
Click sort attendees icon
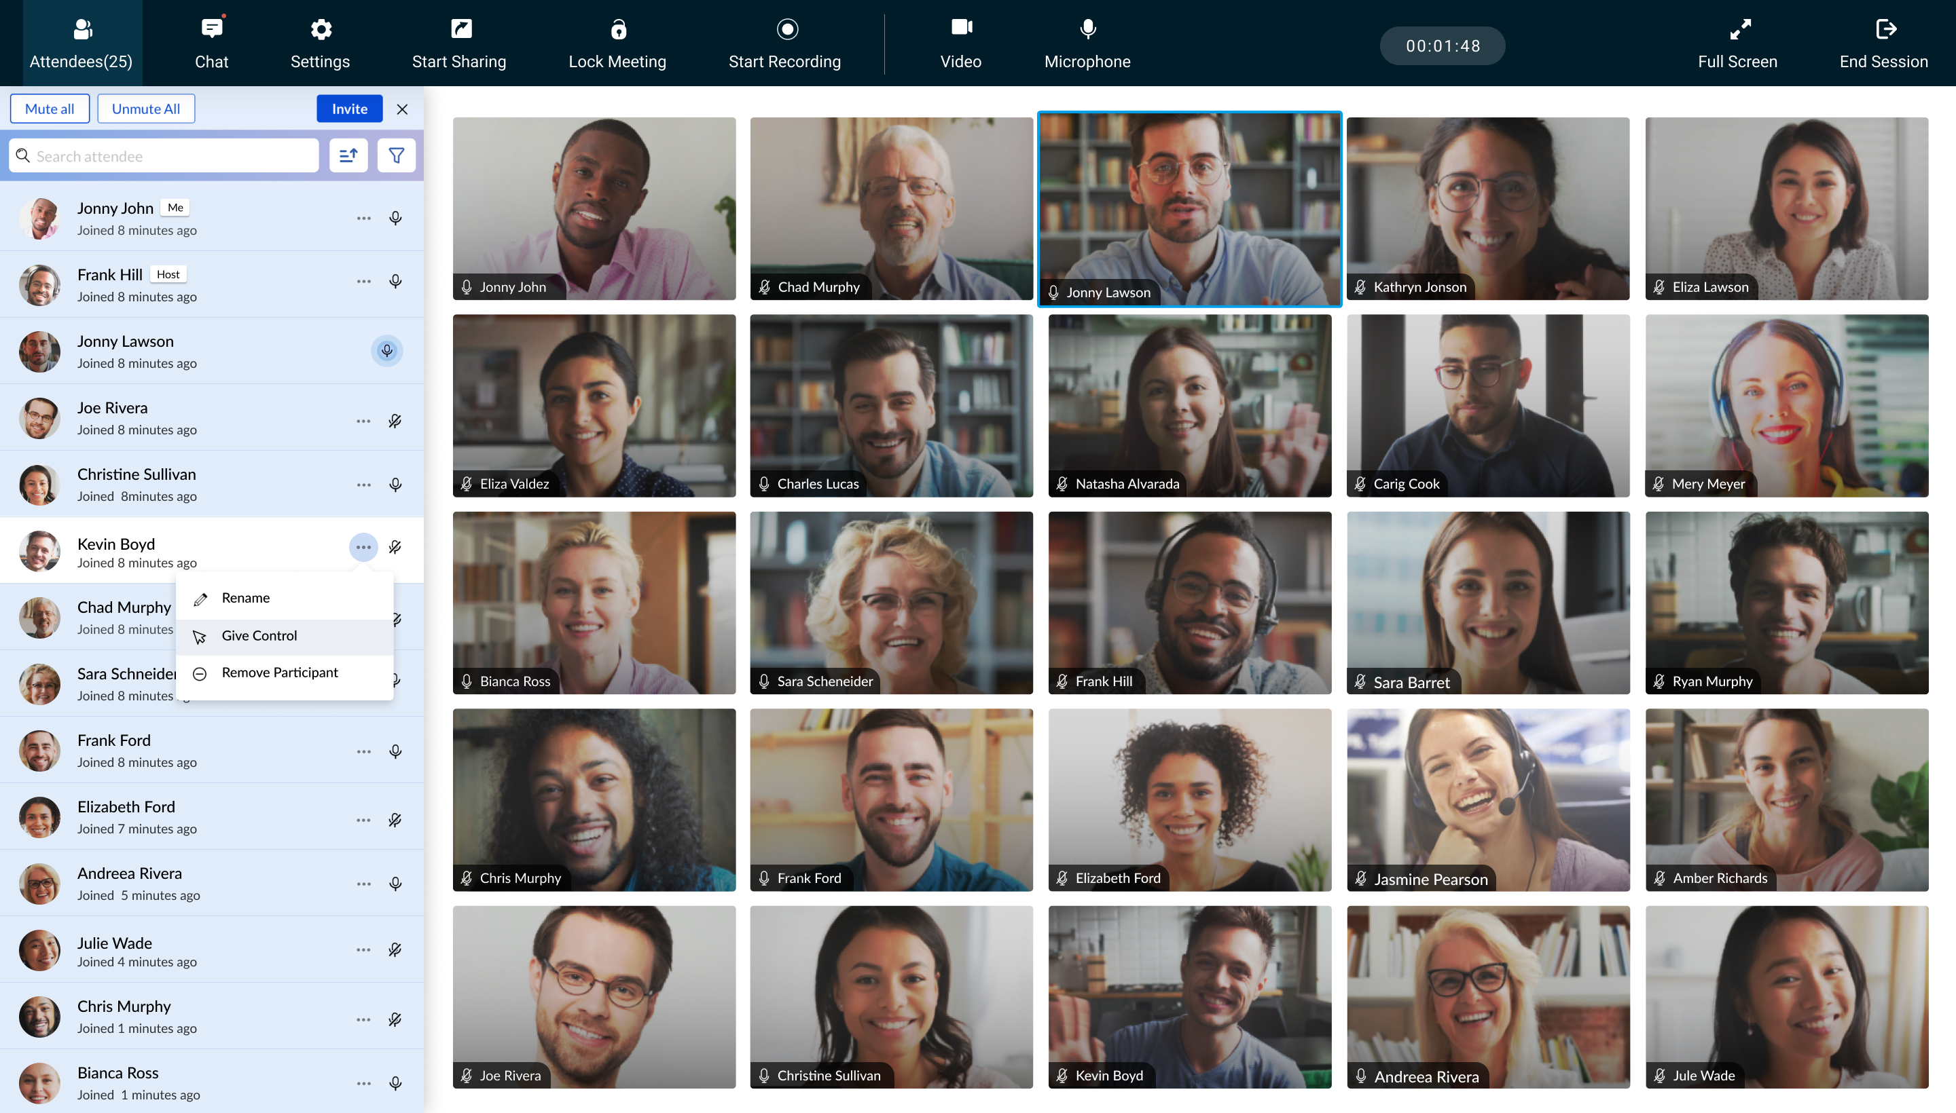pyautogui.click(x=348, y=155)
